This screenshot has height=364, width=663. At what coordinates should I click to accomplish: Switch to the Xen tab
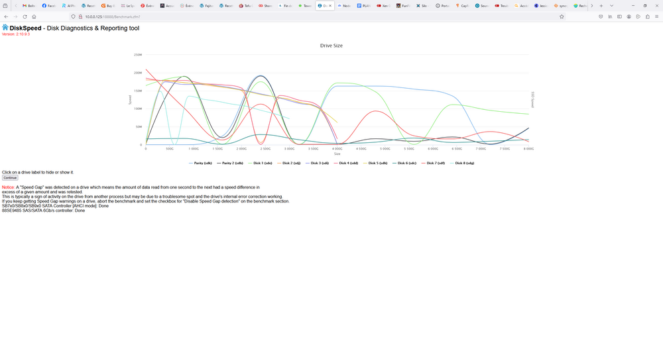383,6
